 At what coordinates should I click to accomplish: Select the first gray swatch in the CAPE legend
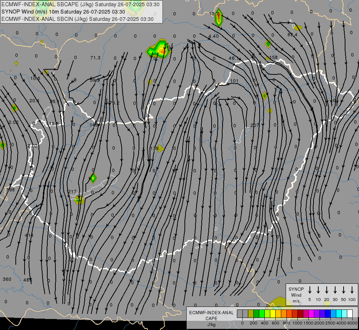pyautogui.click(x=240, y=313)
